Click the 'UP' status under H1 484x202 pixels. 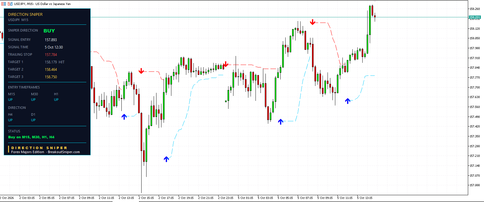pos(57,100)
